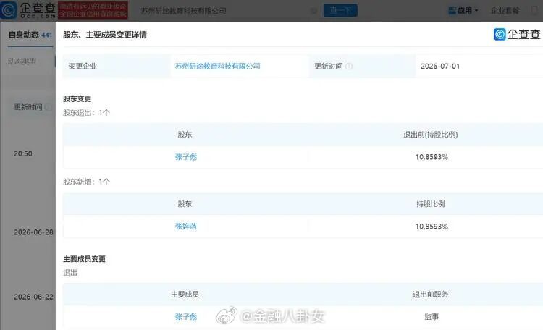
Task: Click the 退出前(持股比例) column header
Action: click(431, 135)
